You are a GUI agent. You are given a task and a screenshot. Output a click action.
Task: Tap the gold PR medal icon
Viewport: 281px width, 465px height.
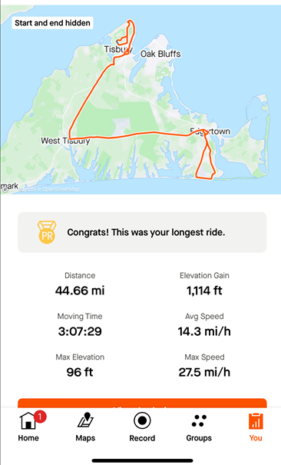47,232
